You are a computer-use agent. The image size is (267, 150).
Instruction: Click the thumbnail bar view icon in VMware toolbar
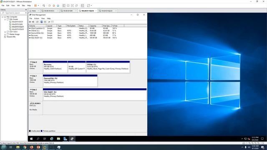(68, 5)
